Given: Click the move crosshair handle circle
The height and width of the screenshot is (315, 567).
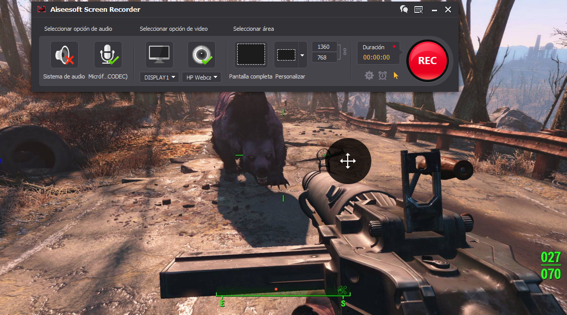Looking at the screenshot, I should (x=348, y=161).
